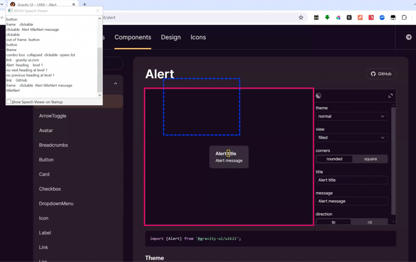
Task: Open the Alert GitHub link button
Action: pyautogui.click(x=381, y=74)
